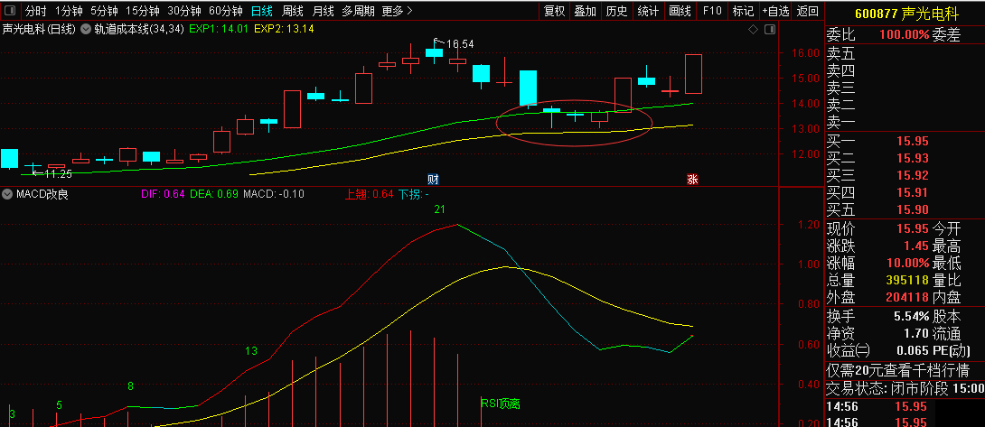Click the 买二 15.93 bid row
Screen dimensions: 985x427
point(905,158)
